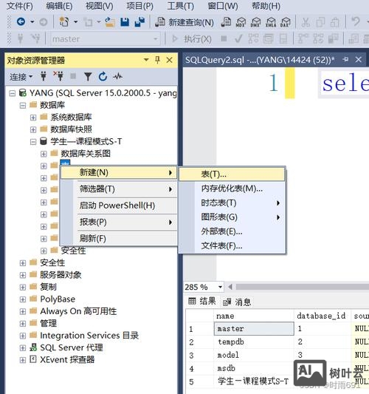This screenshot has width=369, height=394.
Task: Switch to the 结果 results tab
Action: point(202,302)
